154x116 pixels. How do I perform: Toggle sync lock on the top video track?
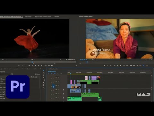click(56, 77)
